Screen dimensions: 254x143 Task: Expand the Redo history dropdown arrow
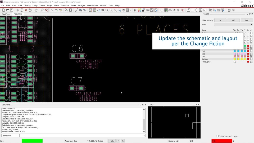click(39, 10)
